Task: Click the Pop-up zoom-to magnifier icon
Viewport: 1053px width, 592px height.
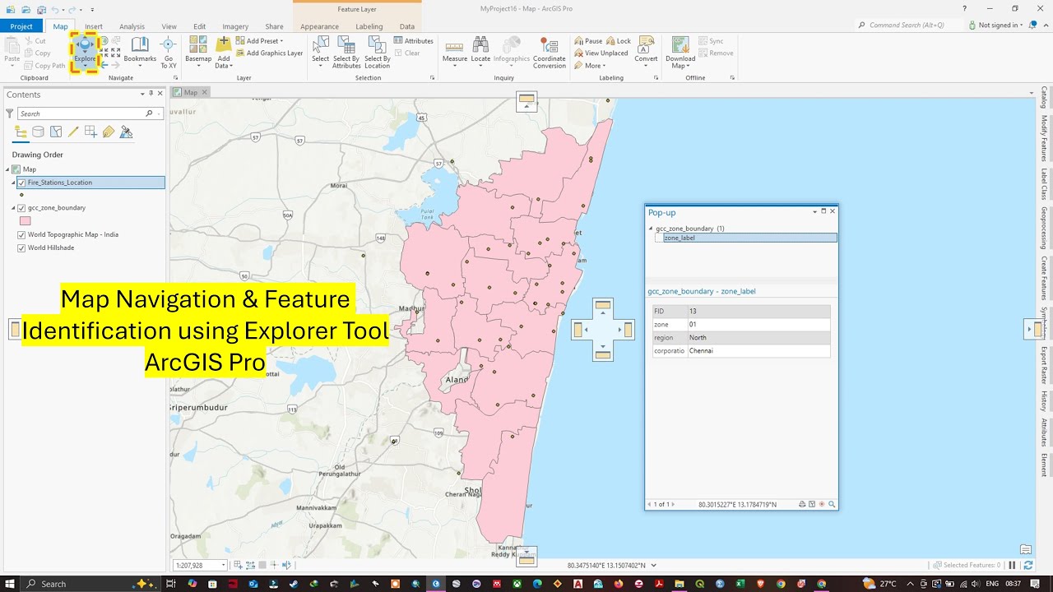Action: (x=832, y=504)
